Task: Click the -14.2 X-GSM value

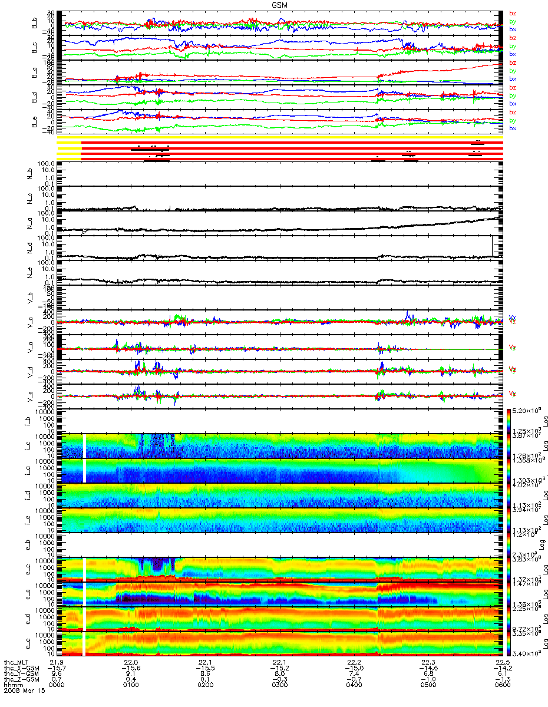Action: pyautogui.click(x=502, y=668)
